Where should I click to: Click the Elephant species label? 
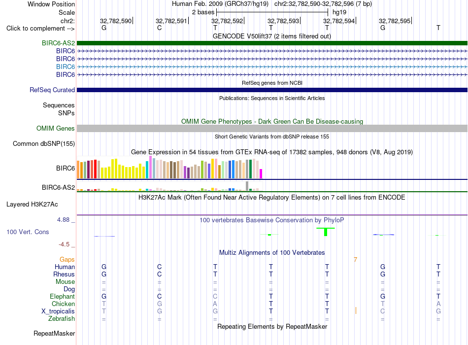click(62, 296)
